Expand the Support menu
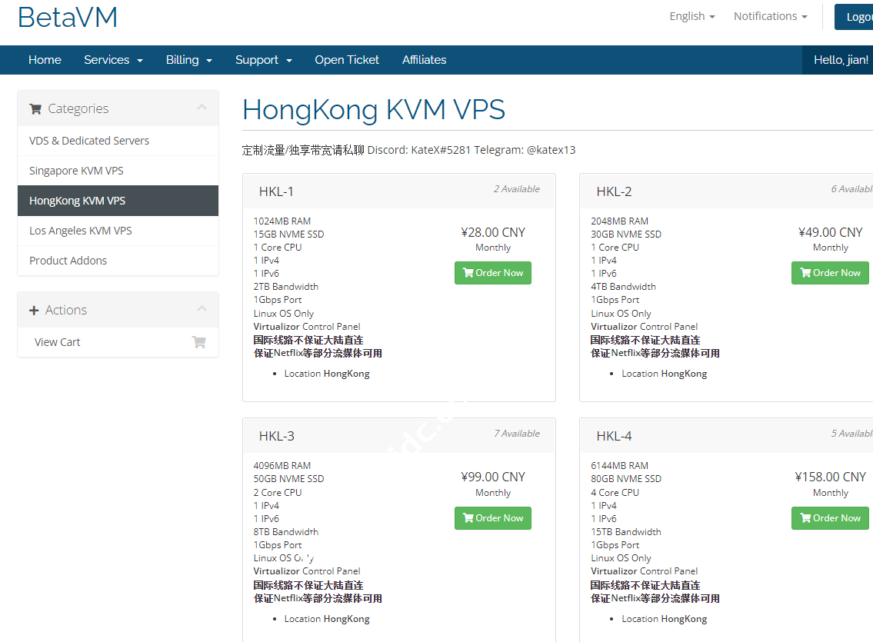 pyautogui.click(x=263, y=59)
